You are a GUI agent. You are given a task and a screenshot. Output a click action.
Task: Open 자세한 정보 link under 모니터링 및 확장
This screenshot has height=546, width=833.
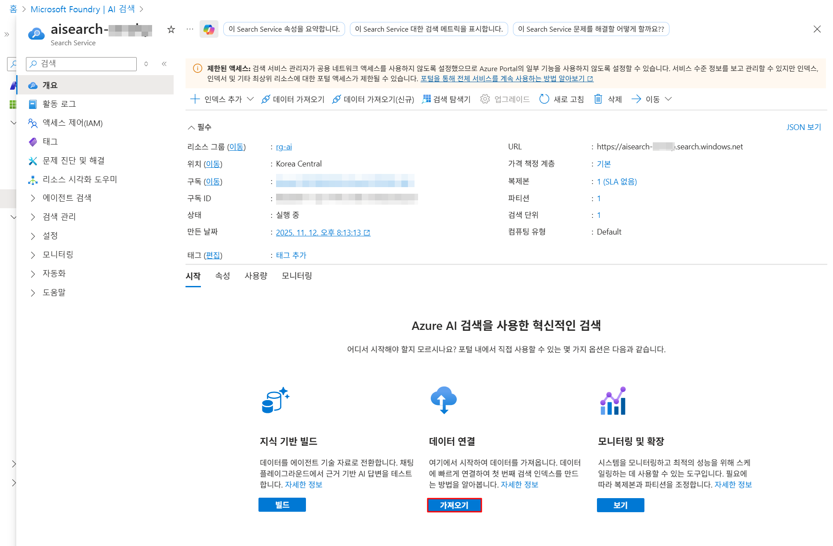pos(733,485)
